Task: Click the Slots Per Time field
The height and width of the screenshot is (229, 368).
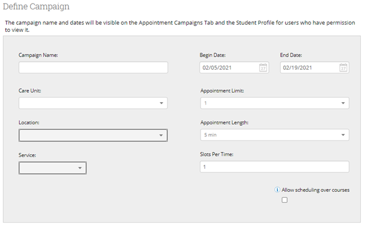Action: tap(275, 167)
